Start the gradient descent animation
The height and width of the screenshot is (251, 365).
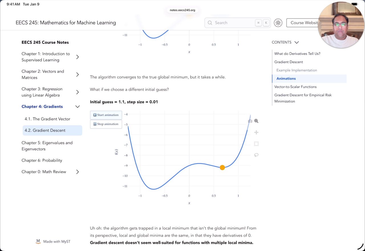click(106, 115)
